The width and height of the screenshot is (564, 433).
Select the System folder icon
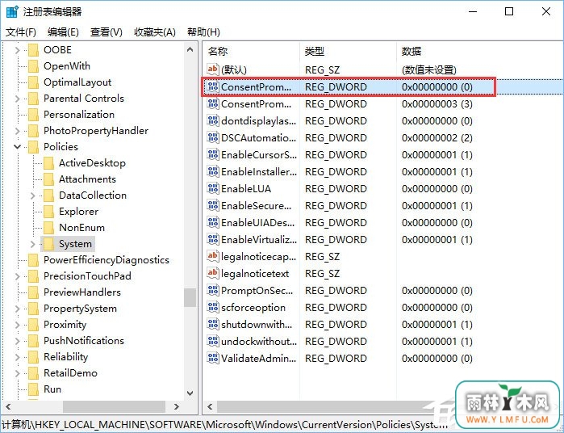[x=48, y=244]
